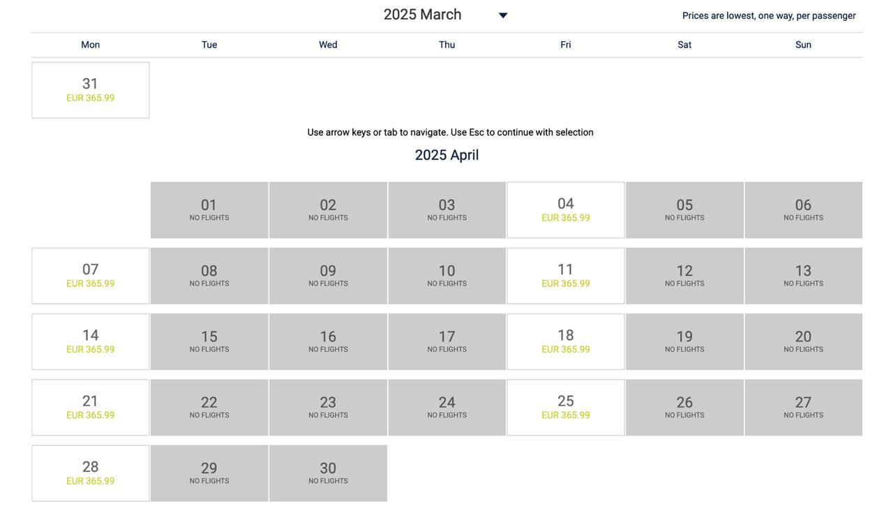Click the April 10 no-flights cell
The height and width of the screenshot is (506, 893).
[447, 276]
